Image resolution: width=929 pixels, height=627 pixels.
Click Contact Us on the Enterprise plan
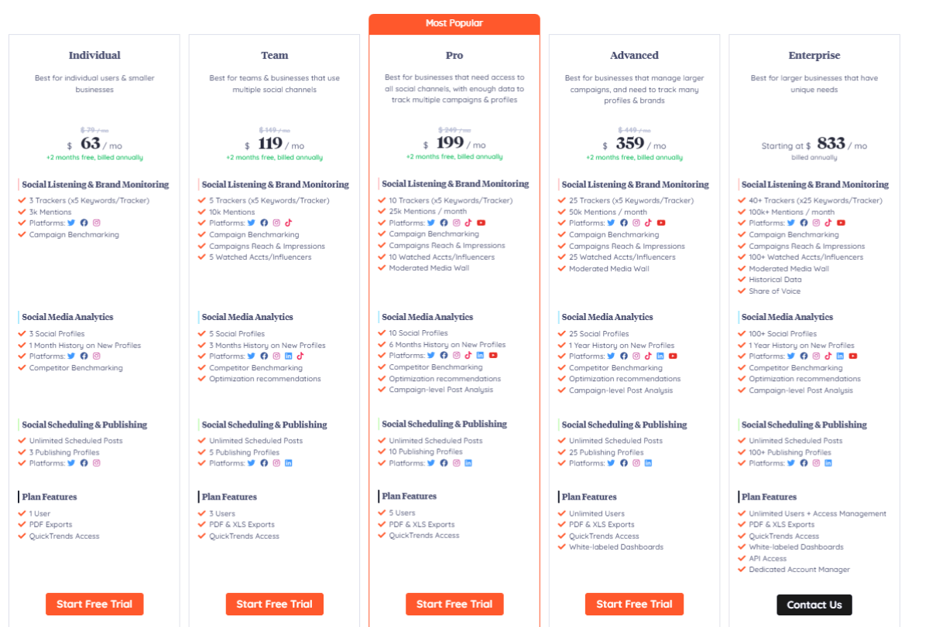(814, 604)
